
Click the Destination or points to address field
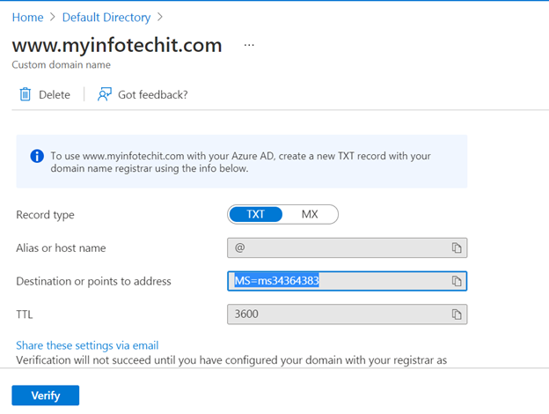coord(347,281)
